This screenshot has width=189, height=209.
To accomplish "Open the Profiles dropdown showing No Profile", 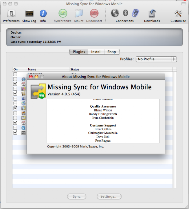I will coord(156,59).
